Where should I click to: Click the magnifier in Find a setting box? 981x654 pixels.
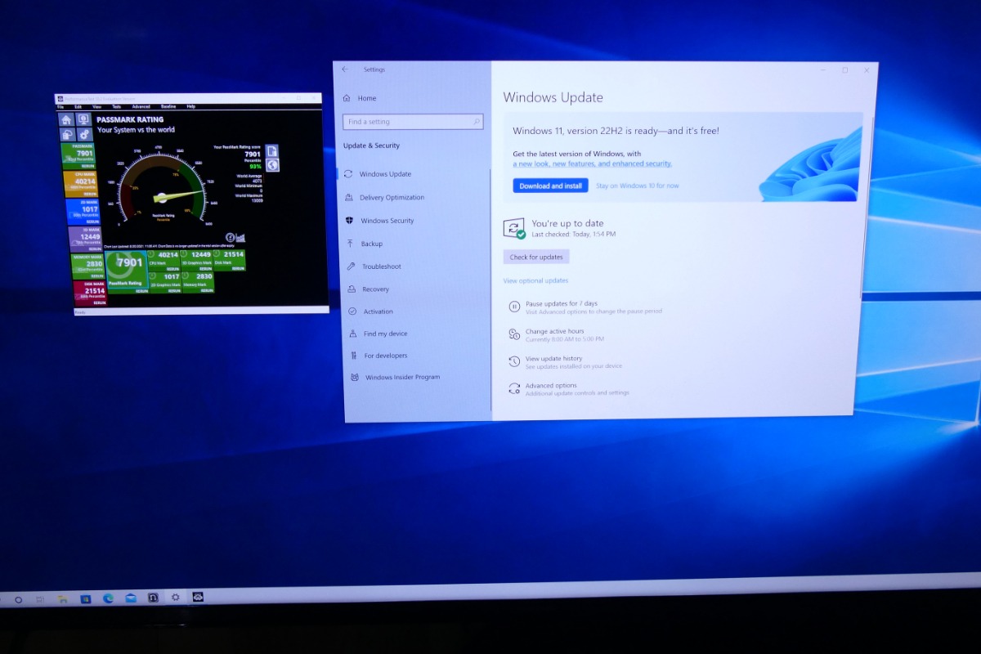coord(477,121)
